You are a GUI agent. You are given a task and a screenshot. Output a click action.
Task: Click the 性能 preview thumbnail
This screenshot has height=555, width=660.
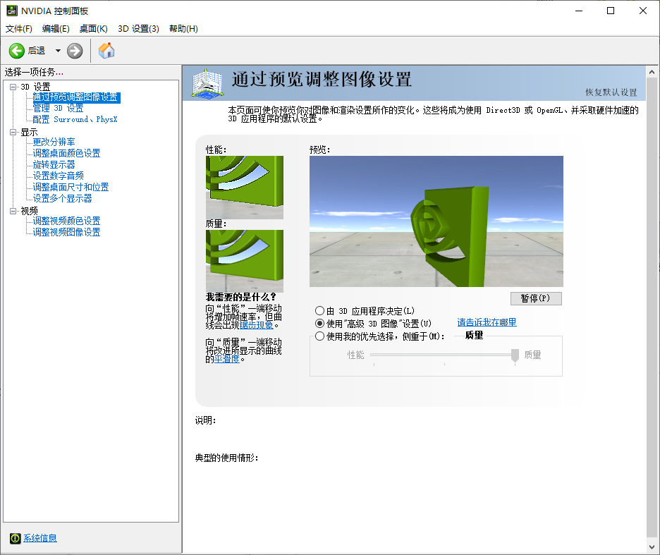pyautogui.click(x=245, y=188)
